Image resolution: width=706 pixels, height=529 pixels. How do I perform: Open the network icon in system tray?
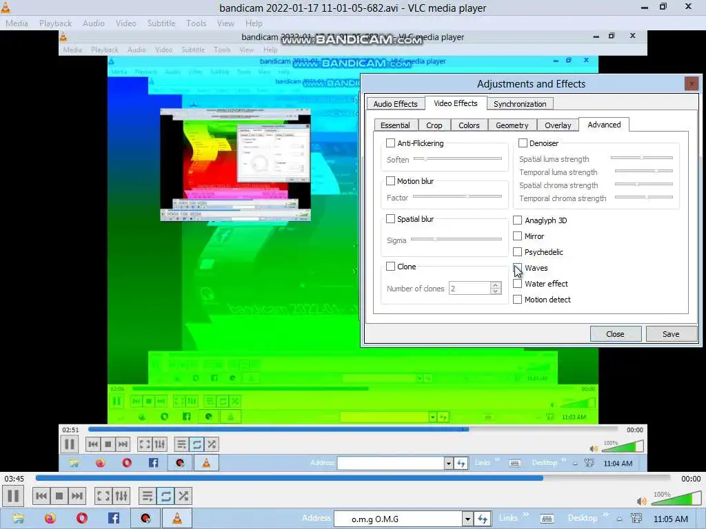point(636,519)
